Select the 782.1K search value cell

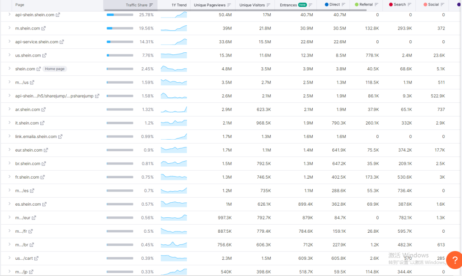405,218
